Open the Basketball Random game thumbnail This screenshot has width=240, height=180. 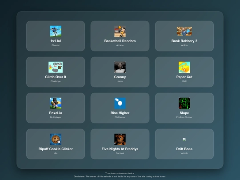pos(120,31)
